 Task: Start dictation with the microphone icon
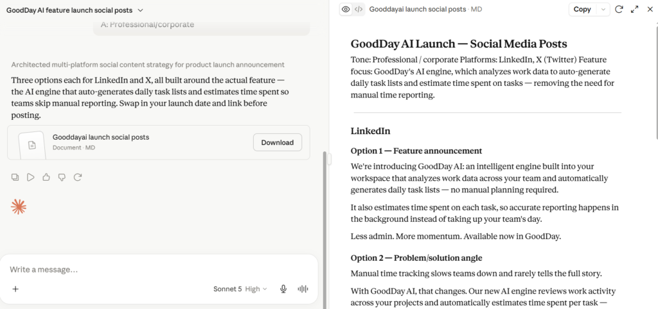[x=283, y=289]
